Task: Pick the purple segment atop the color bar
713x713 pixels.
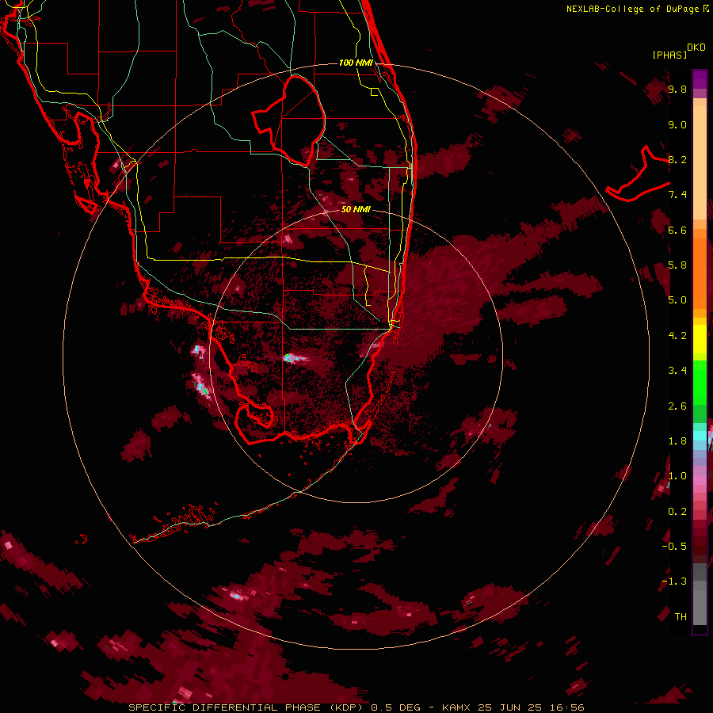Action: pos(700,79)
